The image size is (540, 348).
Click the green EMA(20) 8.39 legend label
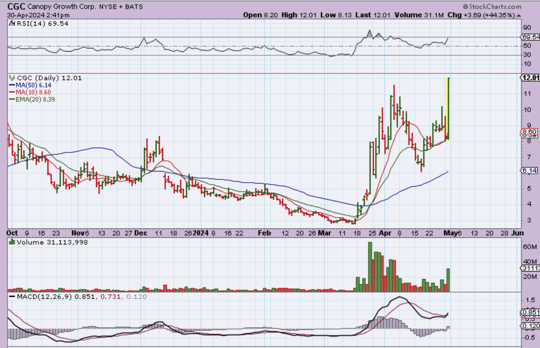(x=35, y=99)
